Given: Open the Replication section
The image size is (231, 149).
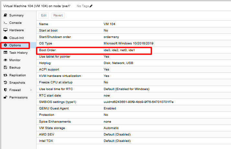Looking at the screenshot, I should point(18,75).
